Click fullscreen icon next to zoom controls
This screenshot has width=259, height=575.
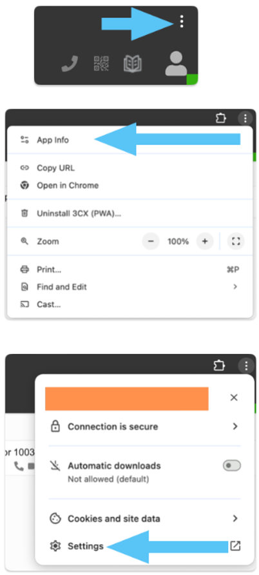pyautogui.click(x=236, y=241)
